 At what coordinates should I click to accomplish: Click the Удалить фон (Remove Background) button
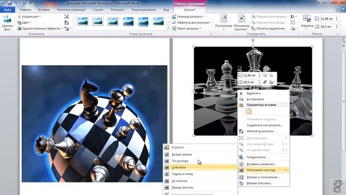coord(7,23)
